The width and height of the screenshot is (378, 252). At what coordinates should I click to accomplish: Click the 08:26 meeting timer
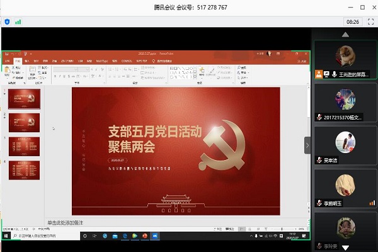pyautogui.click(x=353, y=22)
